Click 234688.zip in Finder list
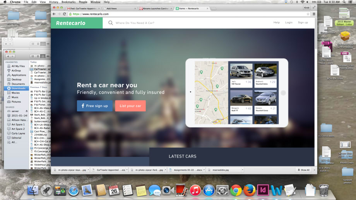356x200 pixels. 41,135
